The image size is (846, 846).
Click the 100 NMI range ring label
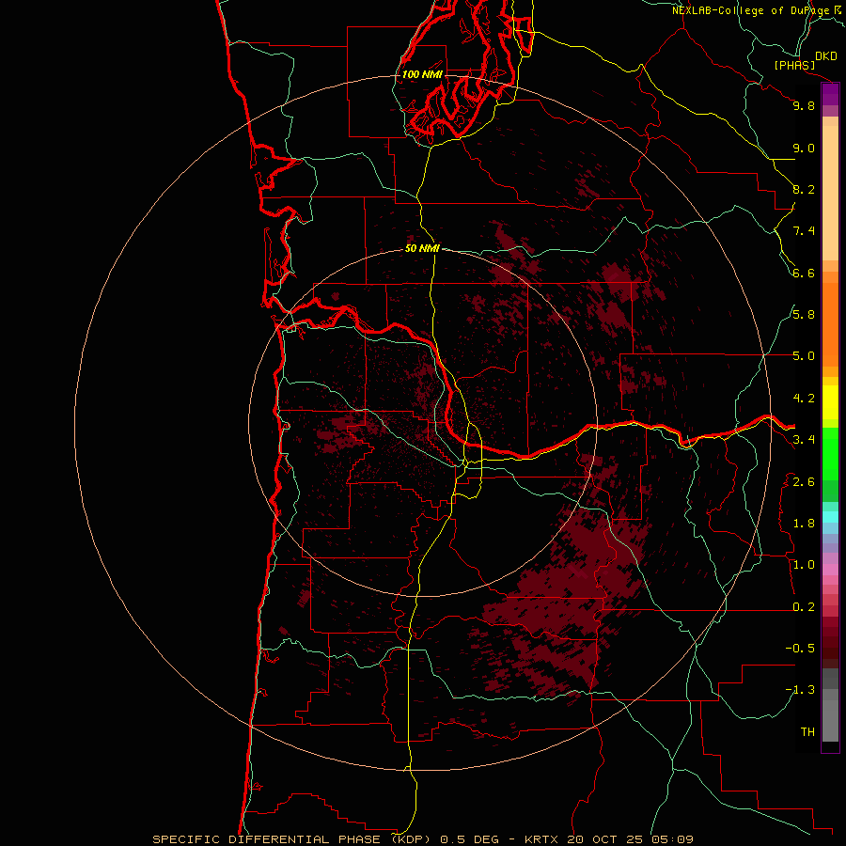pyautogui.click(x=422, y=74)
